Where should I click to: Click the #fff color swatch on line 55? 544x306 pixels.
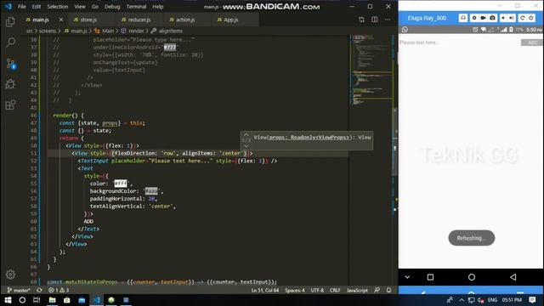coord(121,184)
